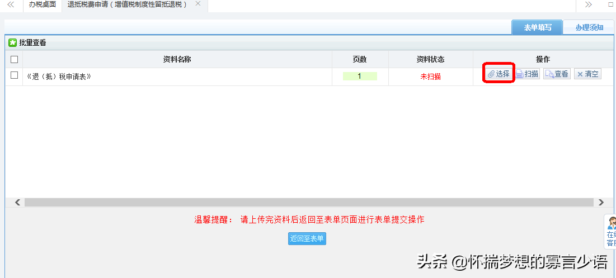This screenshot has height=278, width=616.
Task: Click the 清空 clear button
Action: pyautogui.click(x=587, y=74)
